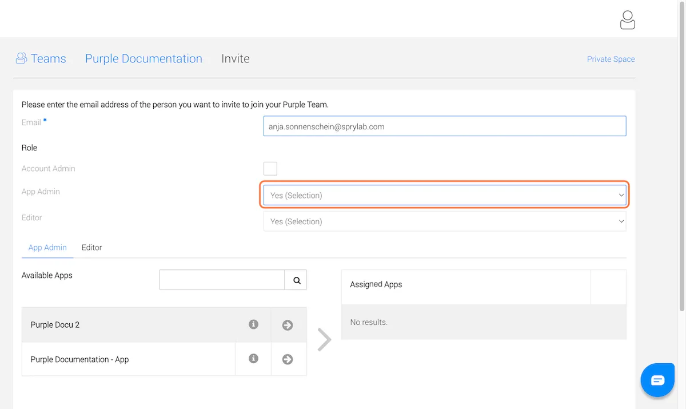Open the chat support widget
Image resolution: width=686 pixels, height=409 pixels.
[657, 380]
